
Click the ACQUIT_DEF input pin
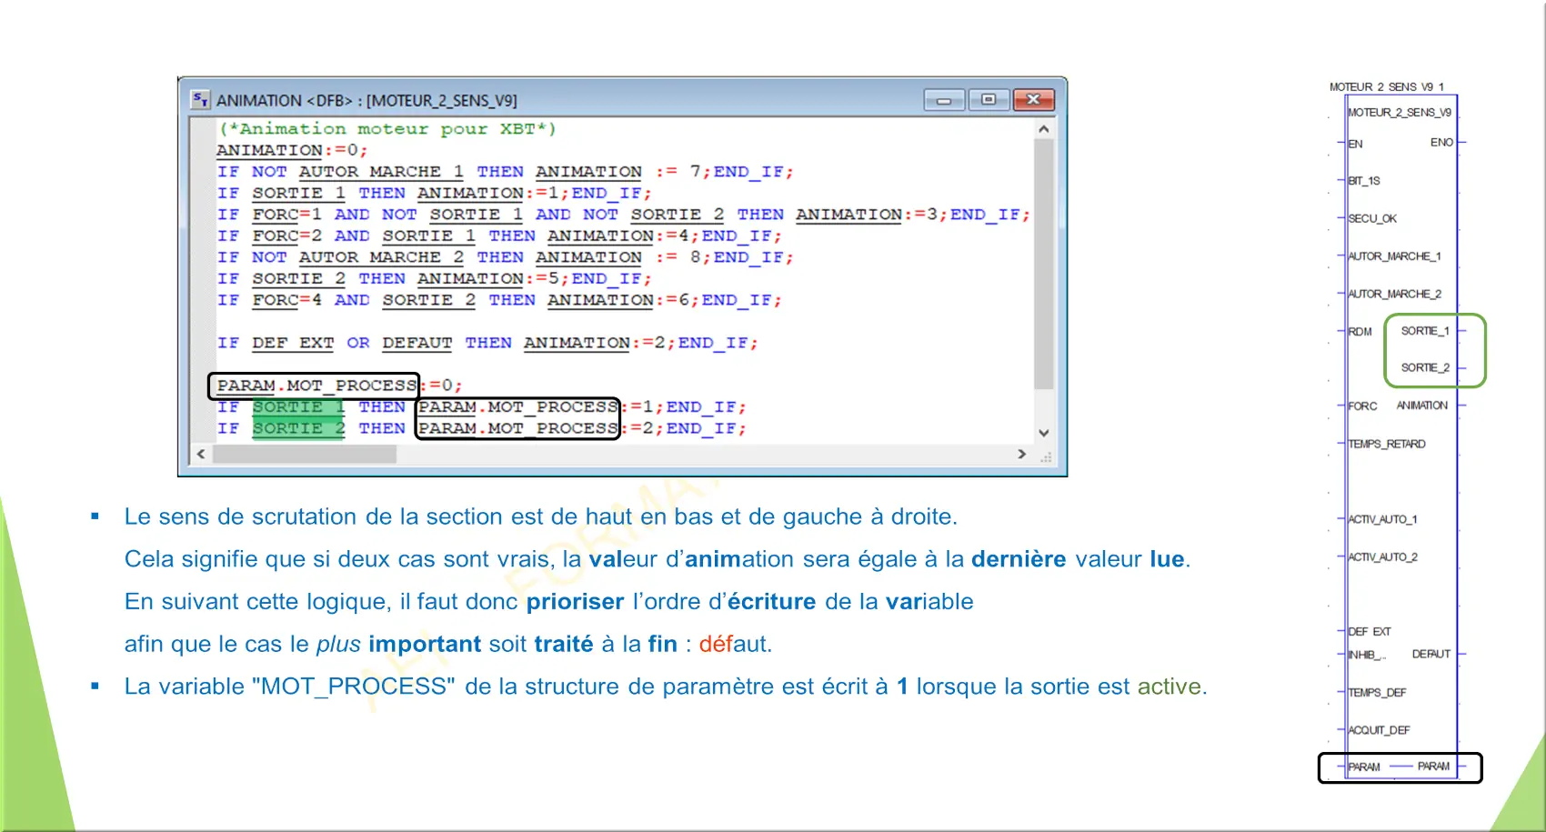1379,730
